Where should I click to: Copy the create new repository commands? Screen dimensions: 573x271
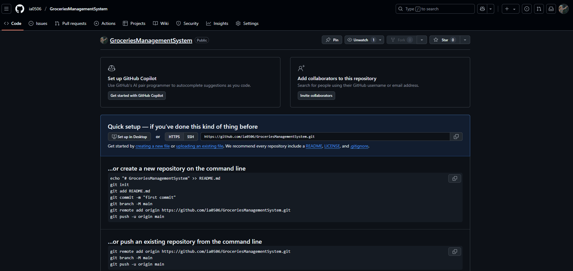pyautogui.click(x=455, y=178)
